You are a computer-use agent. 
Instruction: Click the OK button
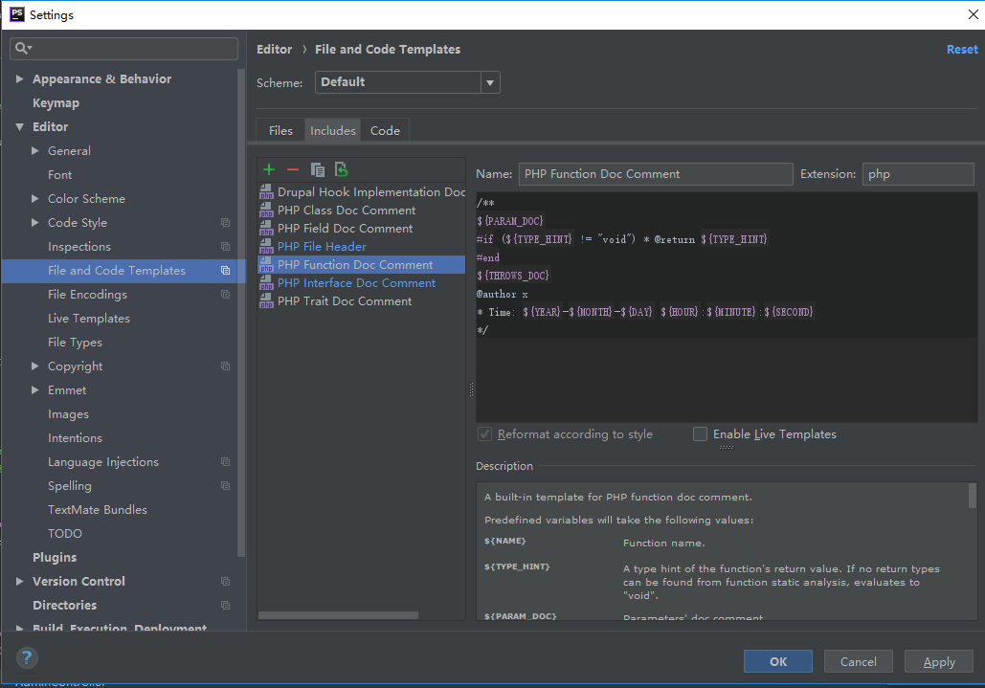coord(777,661)
